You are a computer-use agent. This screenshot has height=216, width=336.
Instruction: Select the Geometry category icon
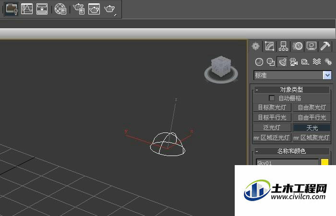point(259,62)
